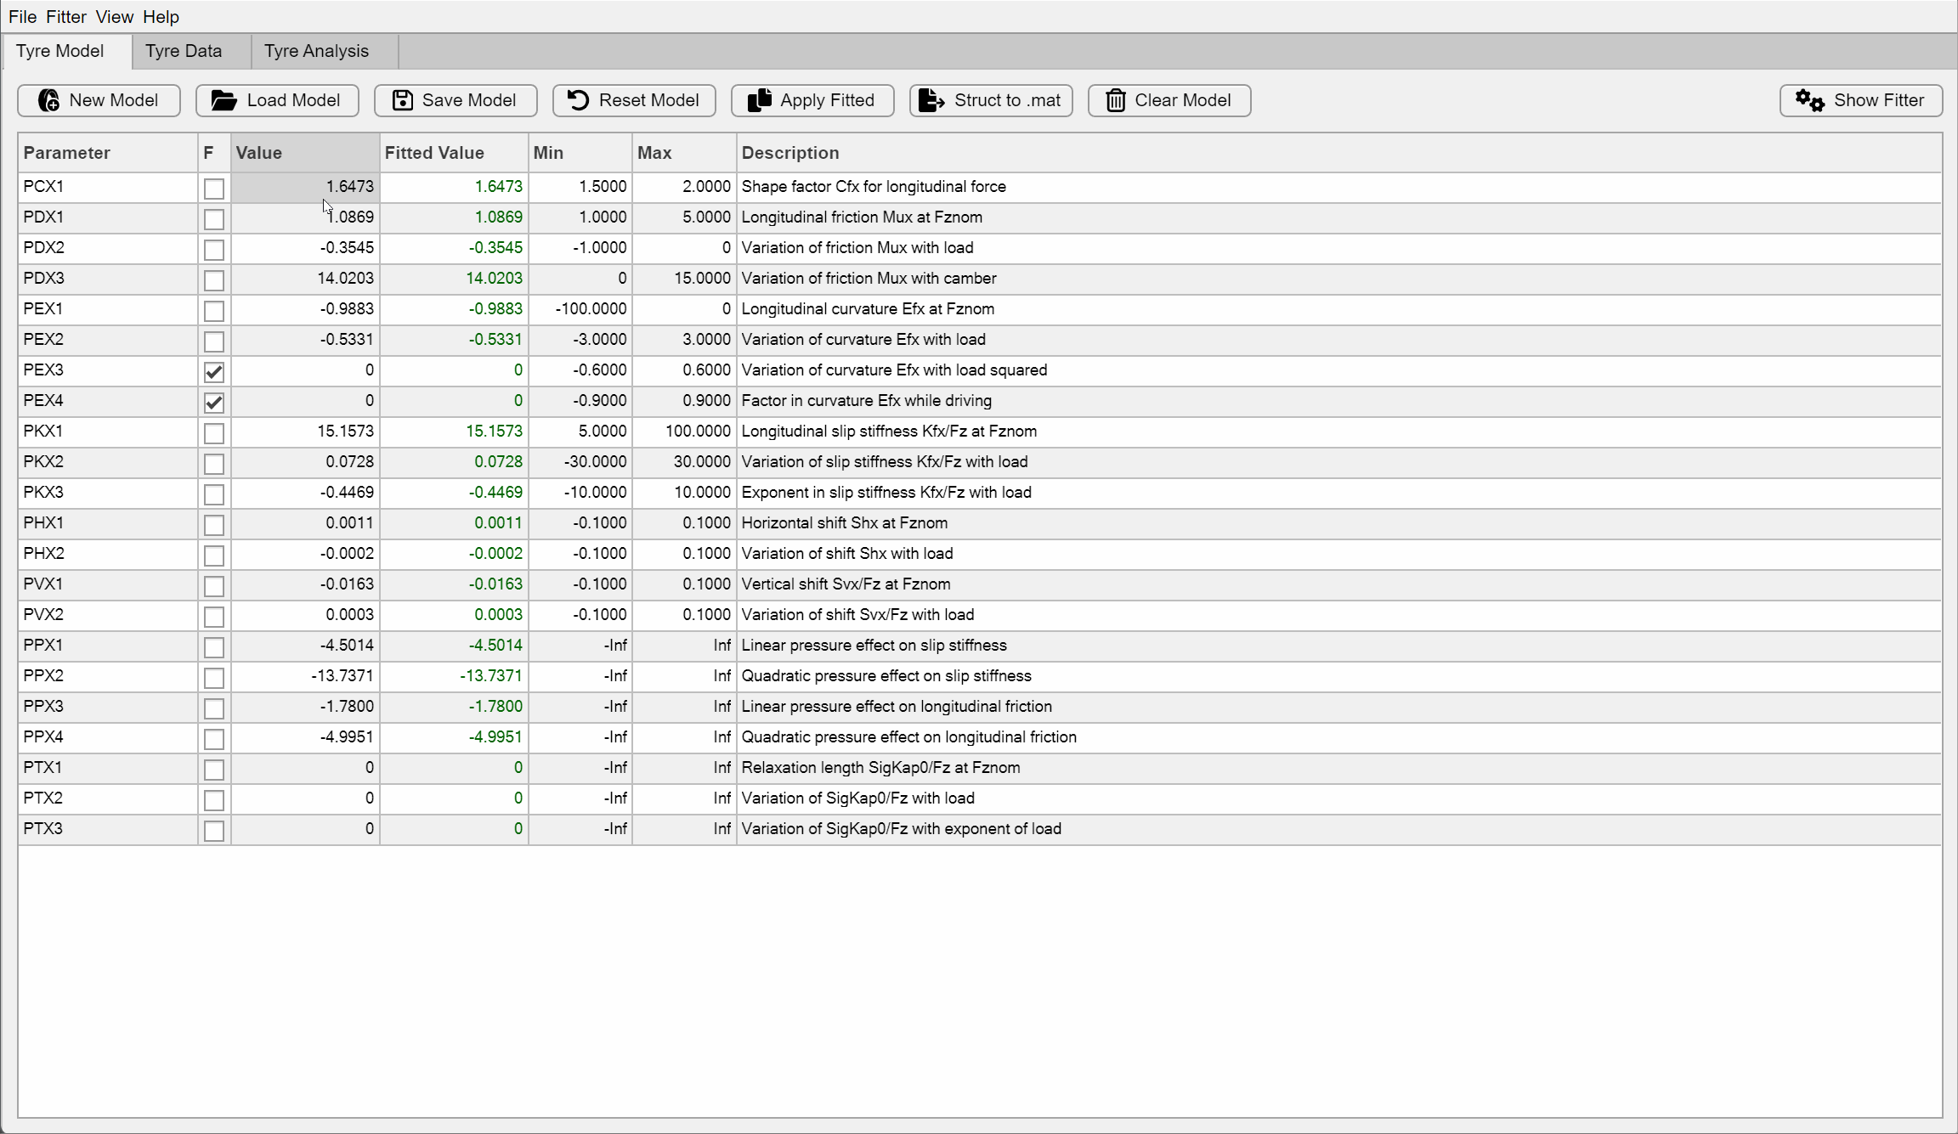Toggle the PEX4 fixed checkbox off

pyautogui.click(x=212, y=401)
